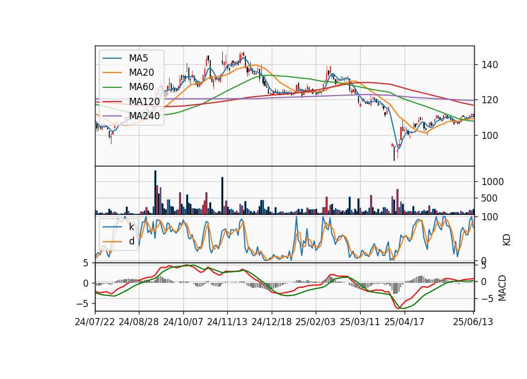
Task: Click the lowest candlestick in April 2025
Action: [394, 152]
